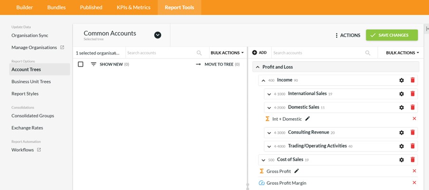The height and width of the screenshot is (190, 429).
Task: Click the filter icon beside Show New
Action: [x=94, y=64]
